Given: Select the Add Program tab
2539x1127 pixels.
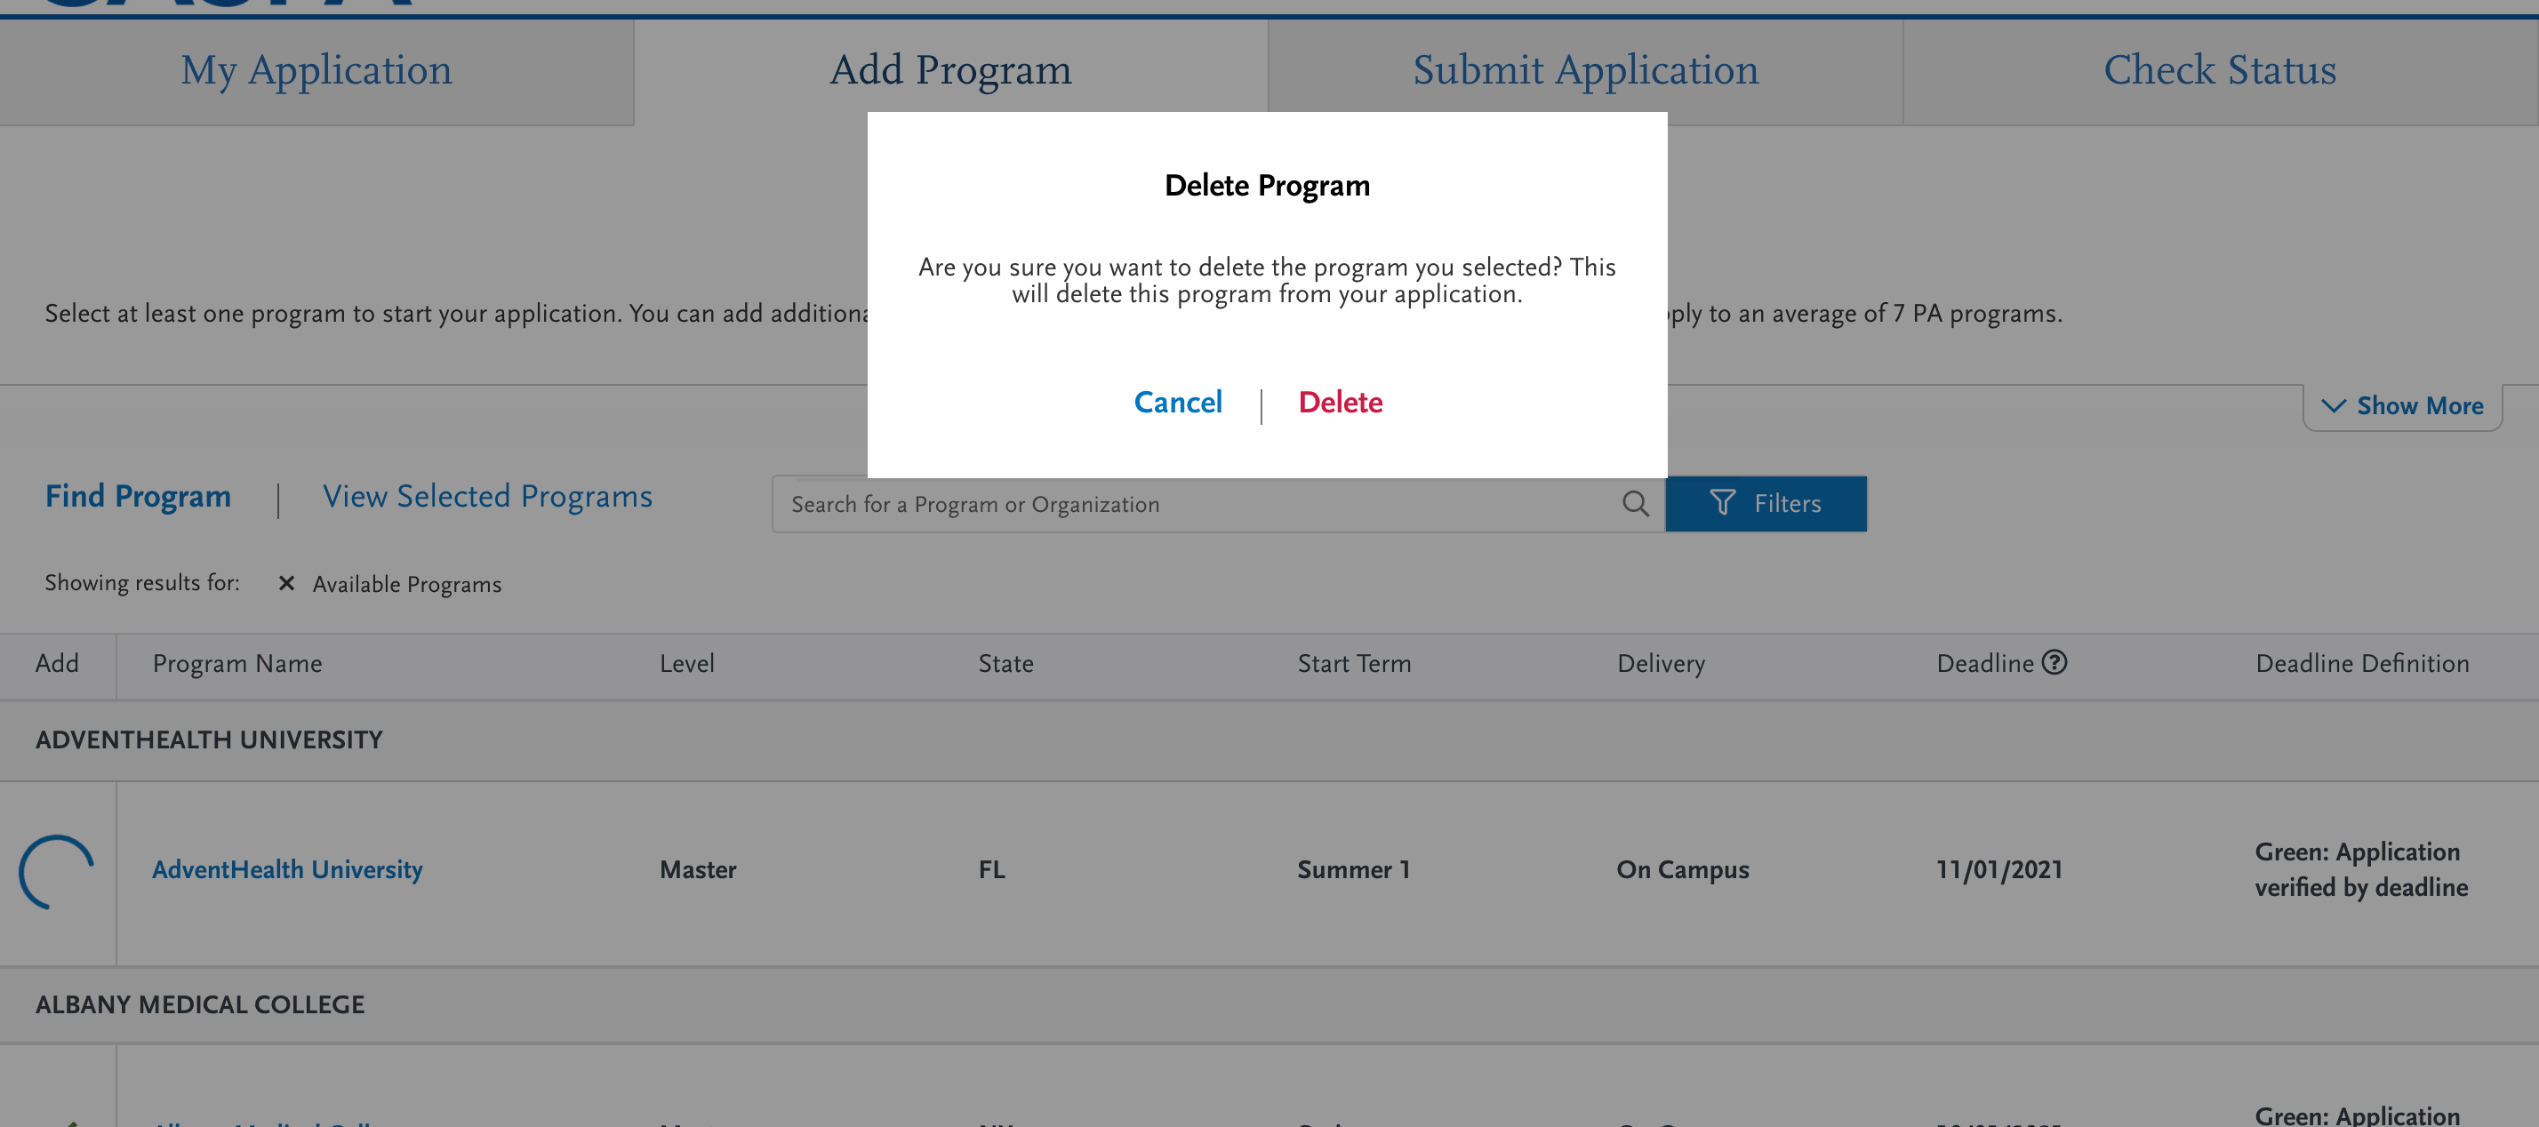Looking at the screenshot, I should point(950,70).
